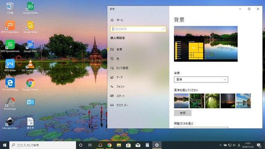Open the tablet-like app in taskbar

coord(147,145)
